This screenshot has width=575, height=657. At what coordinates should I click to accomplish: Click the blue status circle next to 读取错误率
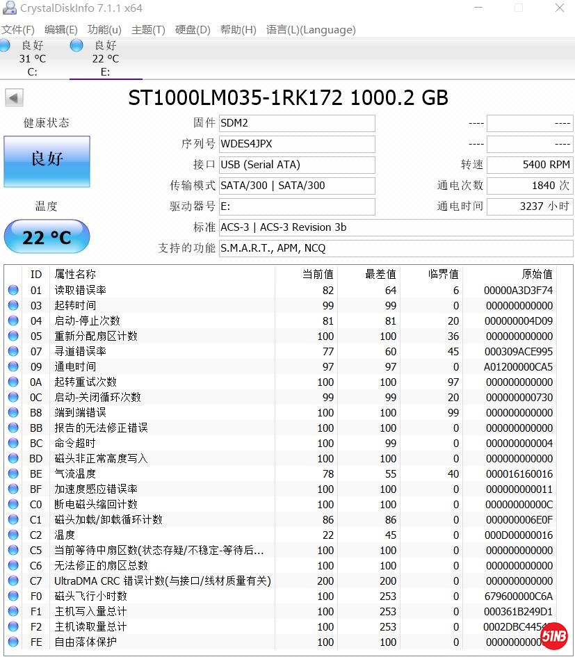pyautogui.click(x=13, y=290)
